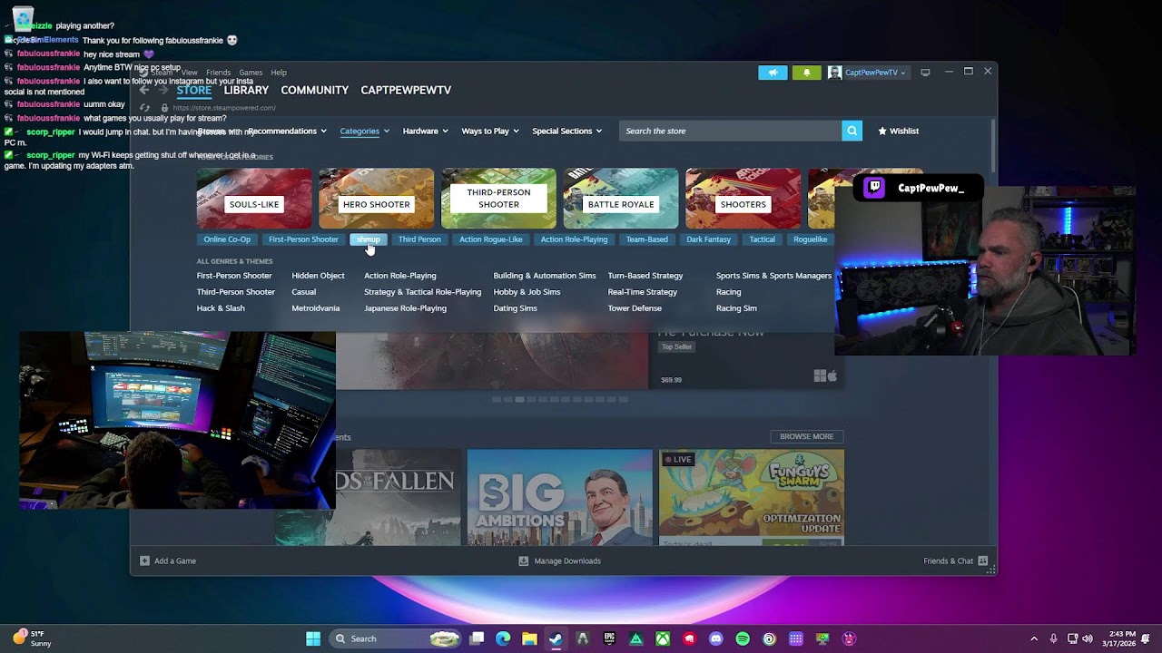
Task: Click the Steam forward navigation arrow
Action: click(x=163, y=90)
